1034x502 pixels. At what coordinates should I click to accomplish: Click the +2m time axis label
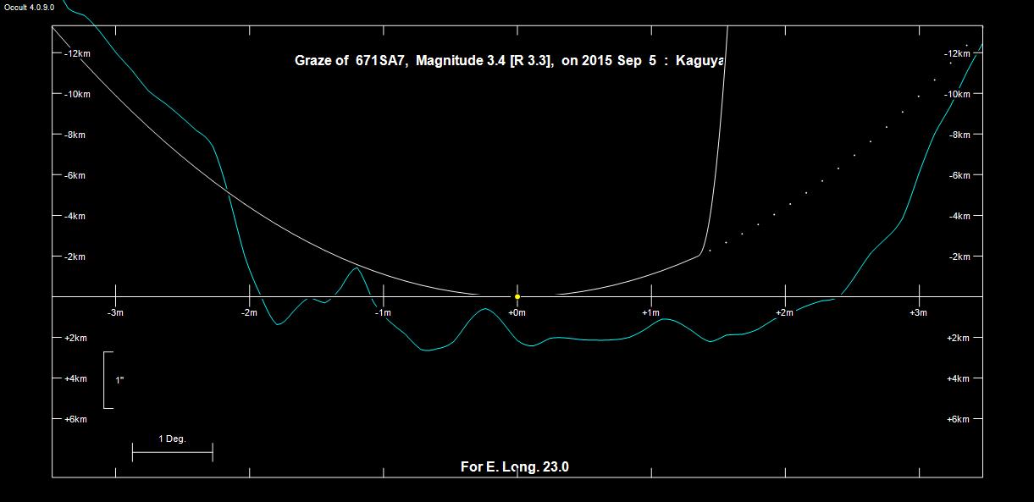coord(784,313)
